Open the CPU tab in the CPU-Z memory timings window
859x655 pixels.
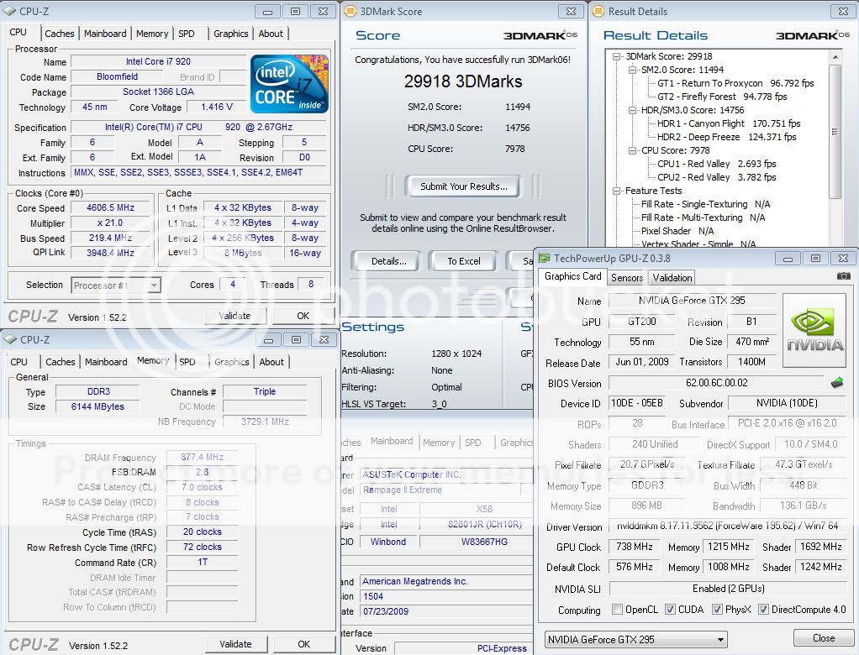point(18,362)
